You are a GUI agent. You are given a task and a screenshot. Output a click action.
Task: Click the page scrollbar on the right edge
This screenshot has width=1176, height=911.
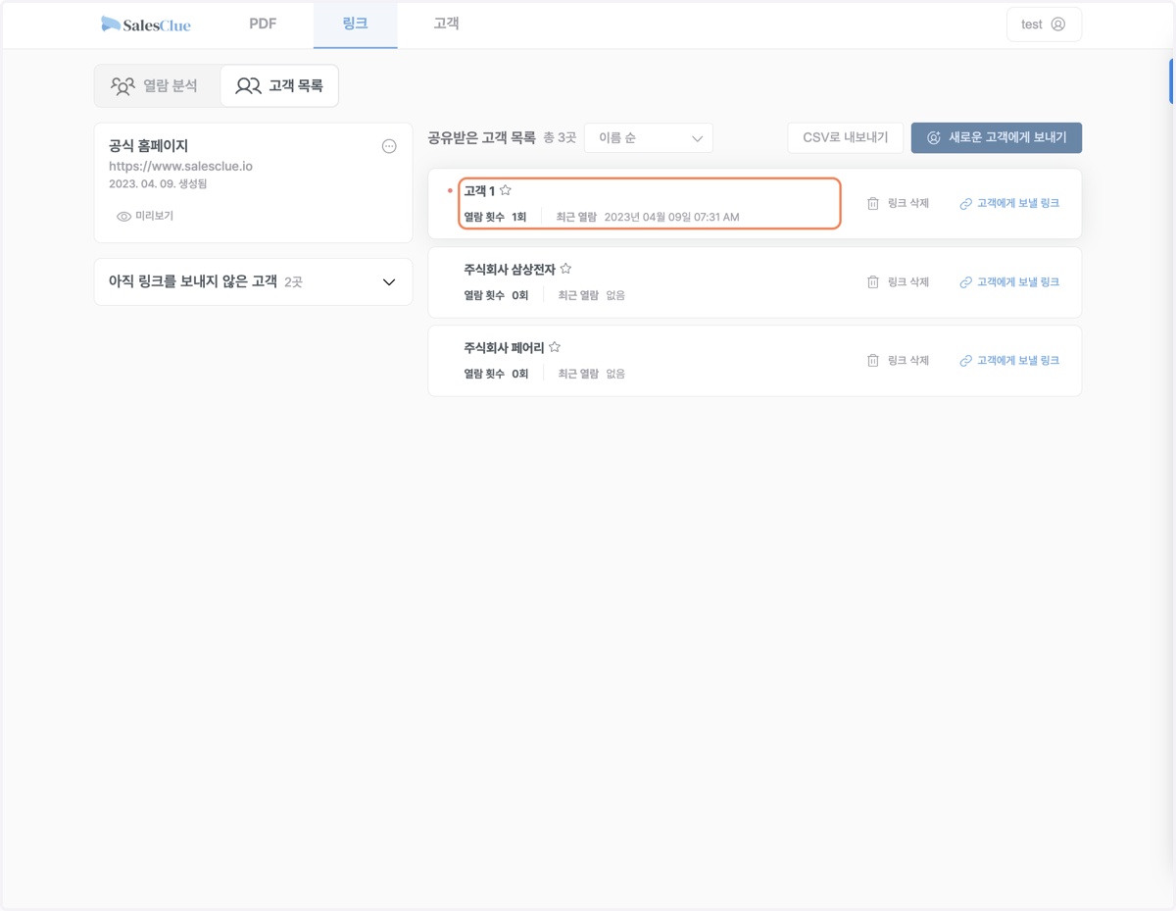point(1172,81)
